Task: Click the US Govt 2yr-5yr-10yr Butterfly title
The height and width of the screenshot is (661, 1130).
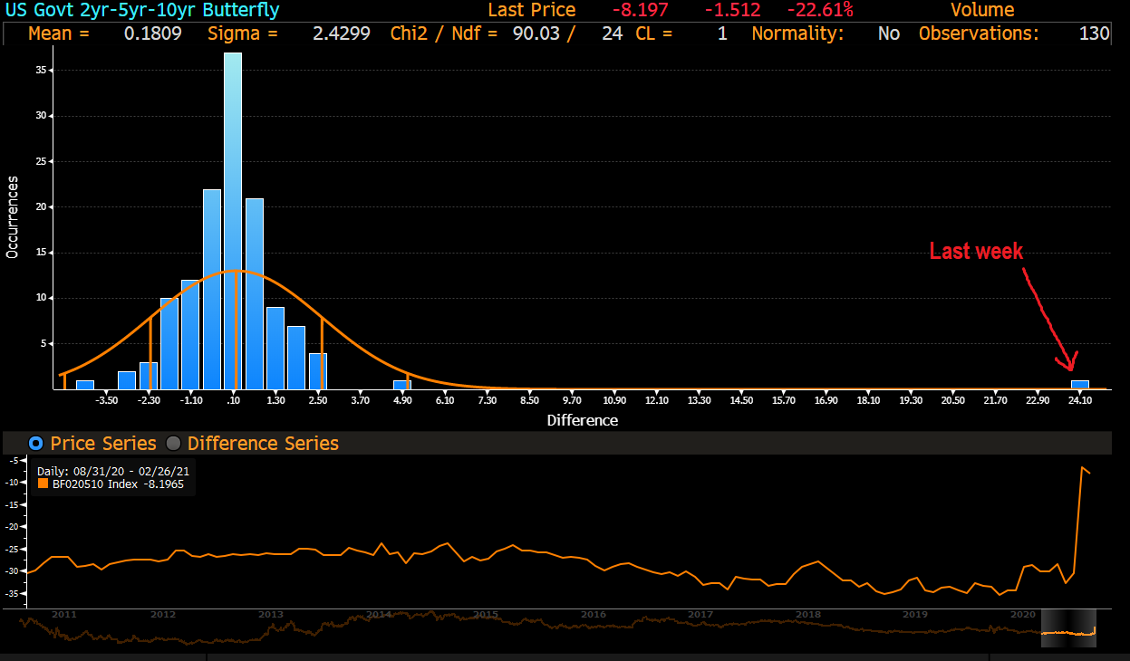Action: pyautogui.click(x=142, y=11)
